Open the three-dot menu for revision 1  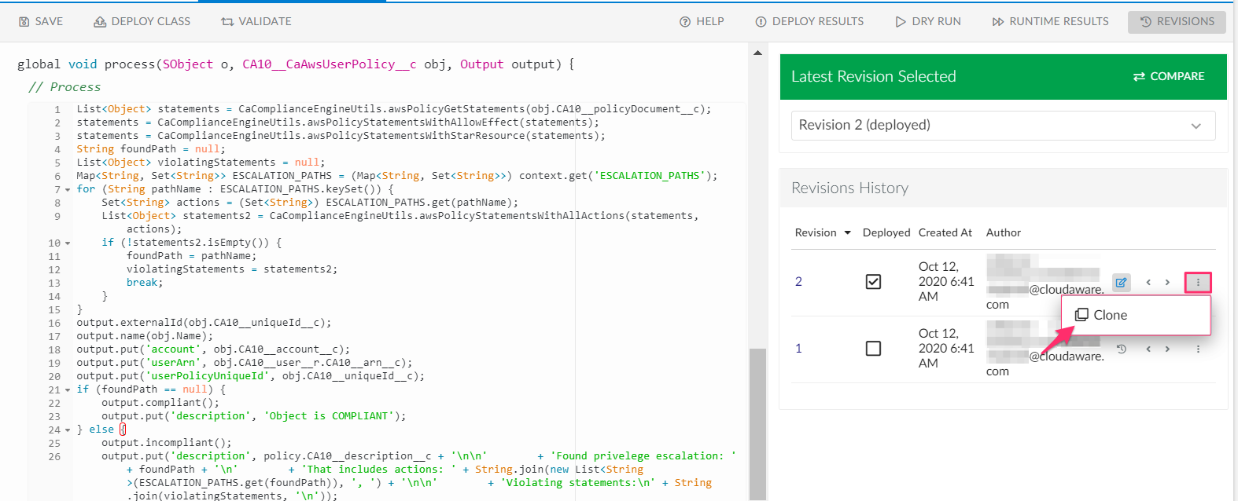pos(1198,349)
